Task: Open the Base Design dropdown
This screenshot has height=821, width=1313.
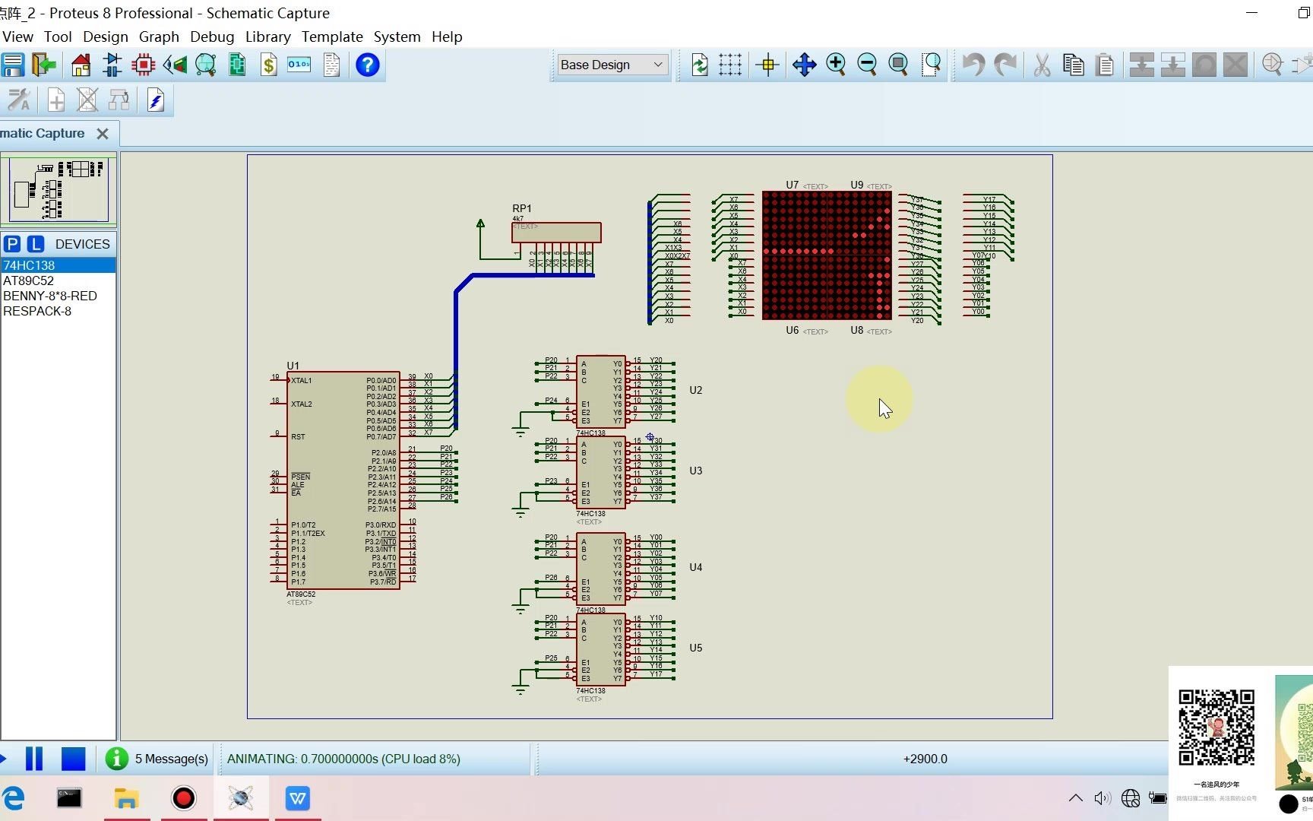Action: coord(612,65)
